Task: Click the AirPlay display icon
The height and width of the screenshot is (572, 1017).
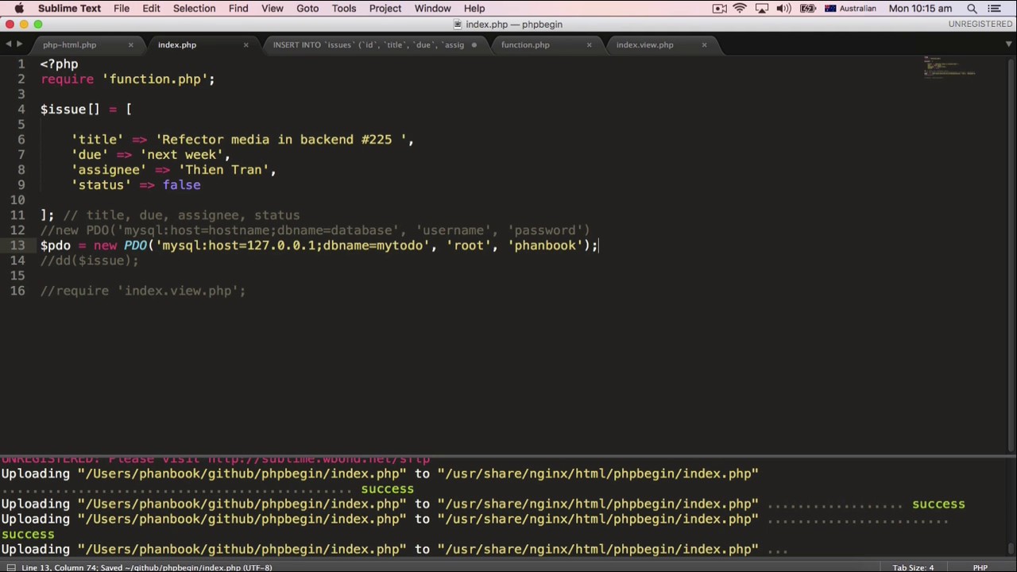Action: coord(761,8)
